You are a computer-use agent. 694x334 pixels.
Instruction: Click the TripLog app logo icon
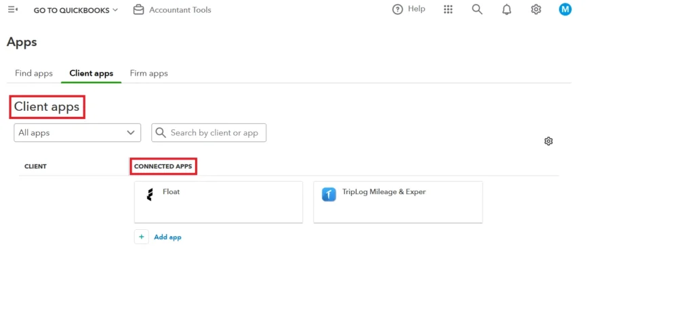click(329, 195)
